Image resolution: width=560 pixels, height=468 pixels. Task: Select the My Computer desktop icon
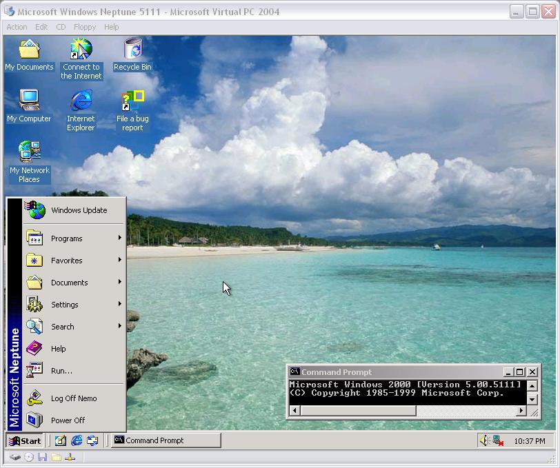pos(29,106)
